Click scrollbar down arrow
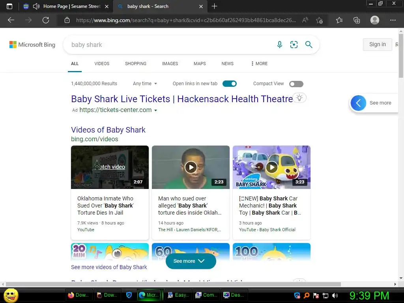Screen dimensions: 404x303 coord(401,278)
